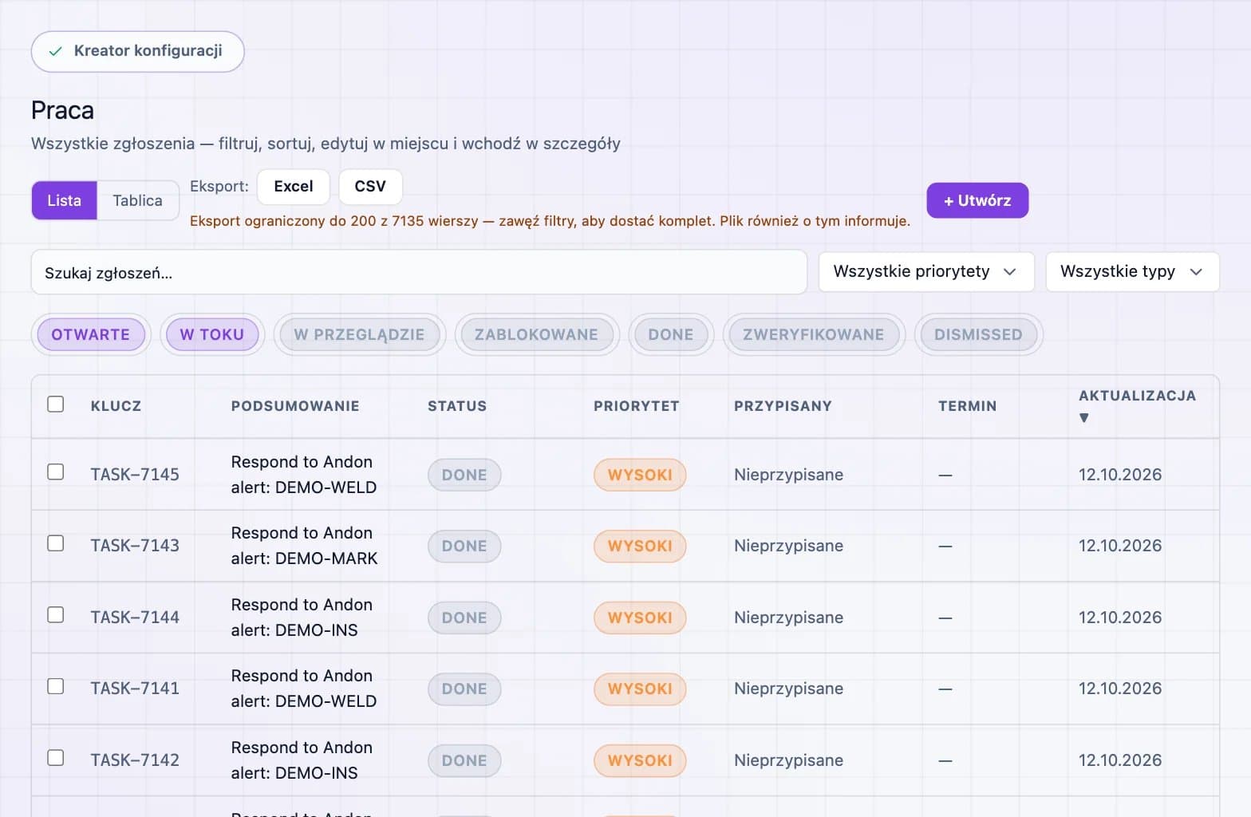Open the Wszystkie priorytety dropdown
The width and height of the screenshot is (1251, 817).
pos(926,272)
